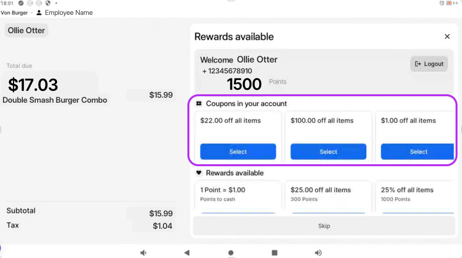
Task: Tap the heart icon beside Rewards available
Action: pyautogui.click(x=199, y=173)
